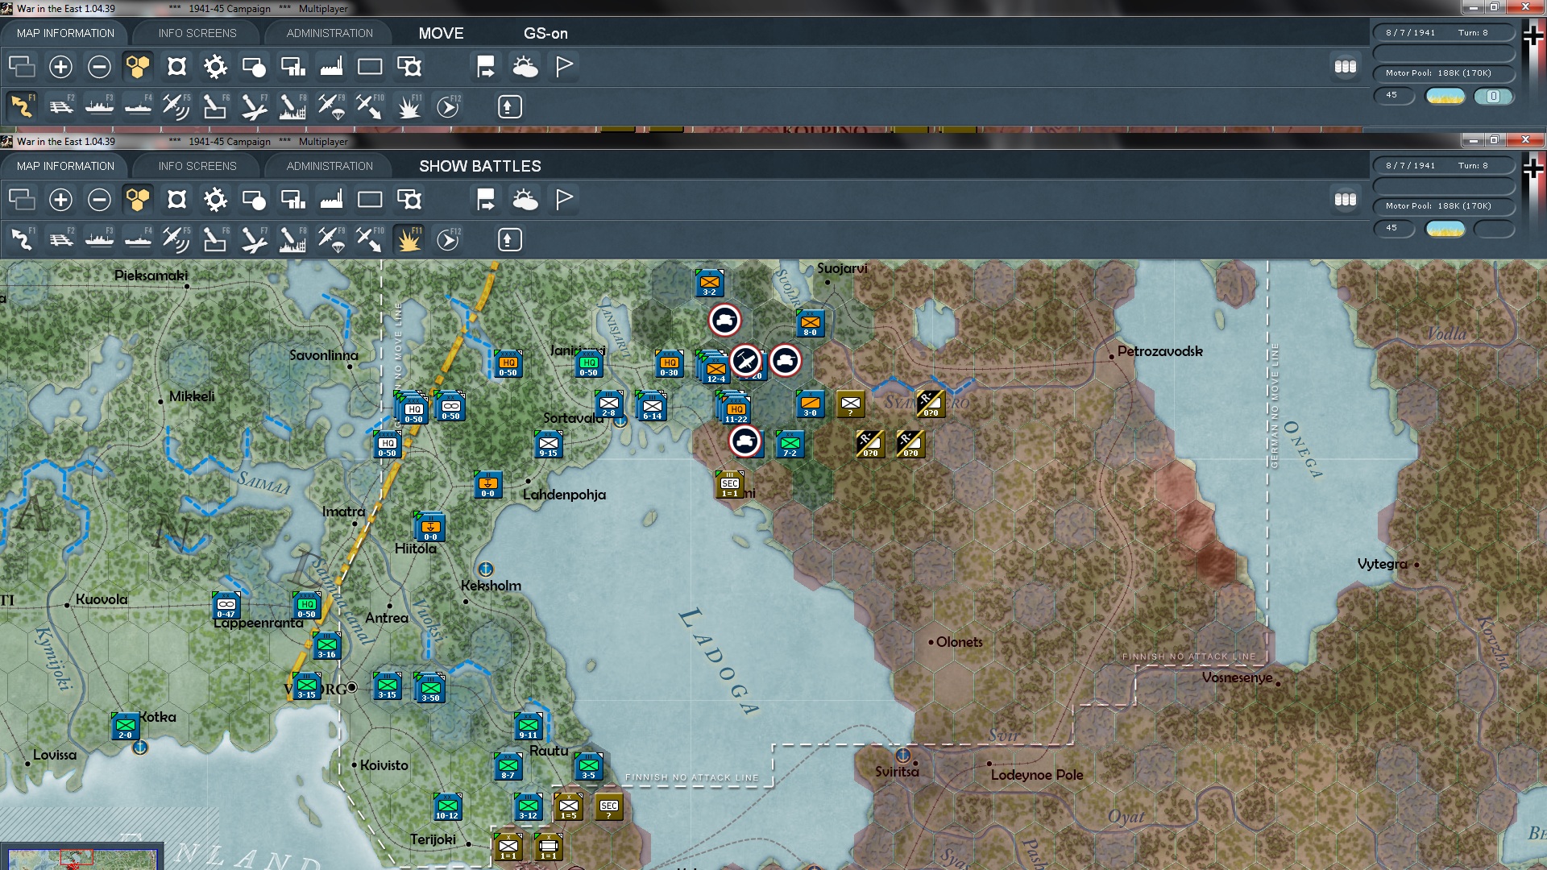Screen dimensions: 1547x870
Task: Click the Savonlinna city label
Action: (x=324, y=355)
